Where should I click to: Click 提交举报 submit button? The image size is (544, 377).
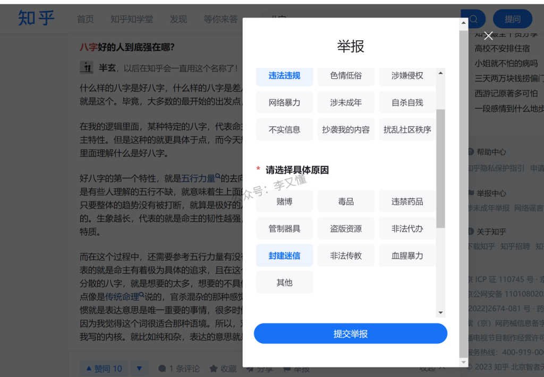(x=351, y=334)
